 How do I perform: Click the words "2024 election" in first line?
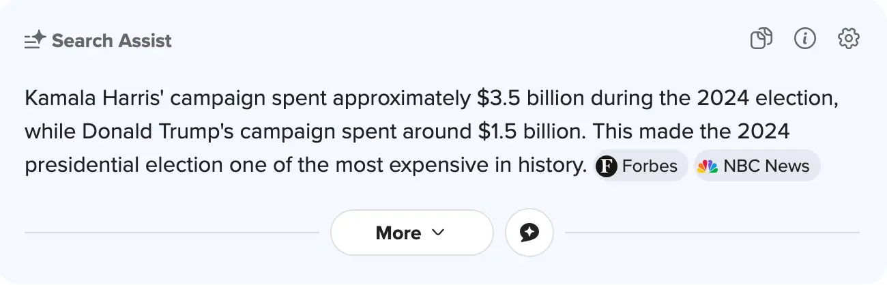click(767, 98)
